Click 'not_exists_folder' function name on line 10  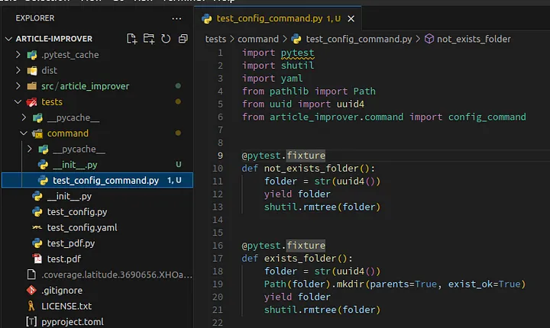(312, 169)
